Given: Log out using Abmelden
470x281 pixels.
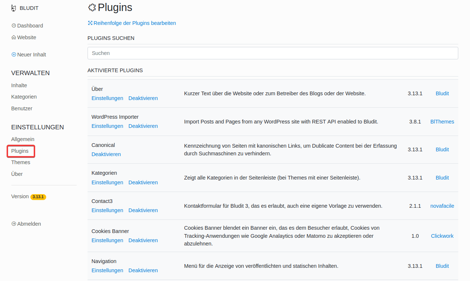Looking at the screenshot, I should tap(29, 224).
